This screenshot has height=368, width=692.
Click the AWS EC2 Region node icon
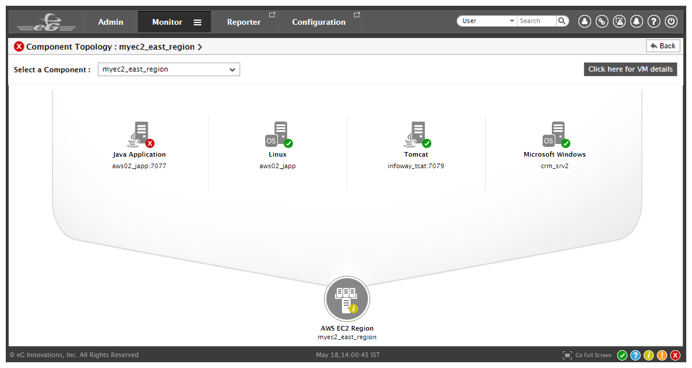(347, 299)
